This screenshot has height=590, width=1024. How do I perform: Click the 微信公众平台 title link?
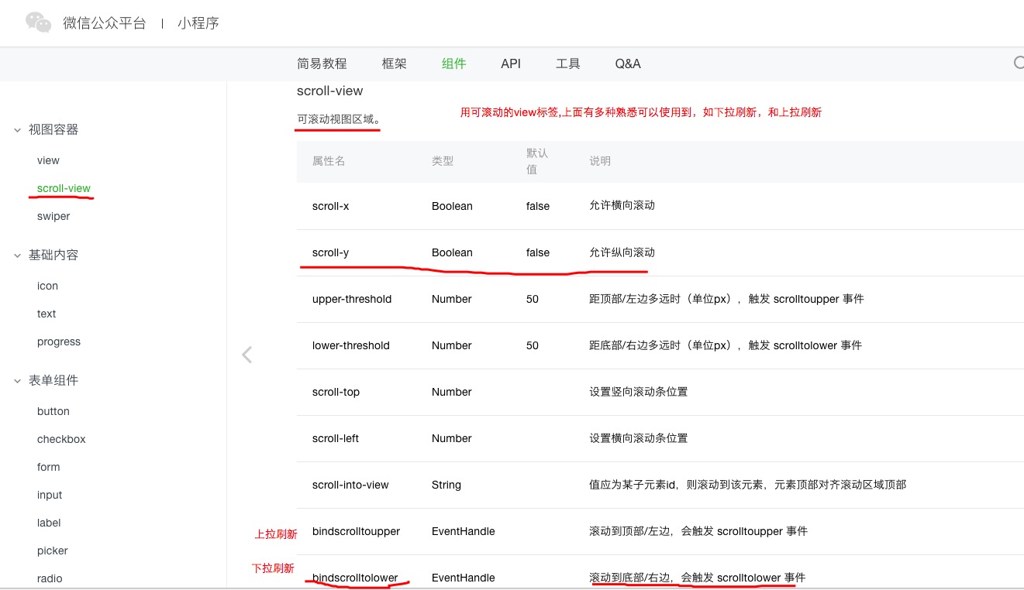[104, 23]
